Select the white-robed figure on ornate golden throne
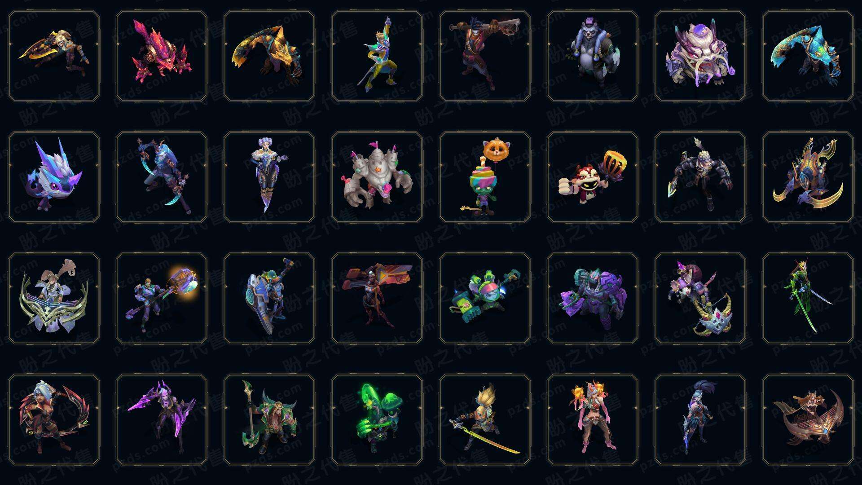Viewport: 862px width, 485px height. pyautogui.click(x=54, y=298)
